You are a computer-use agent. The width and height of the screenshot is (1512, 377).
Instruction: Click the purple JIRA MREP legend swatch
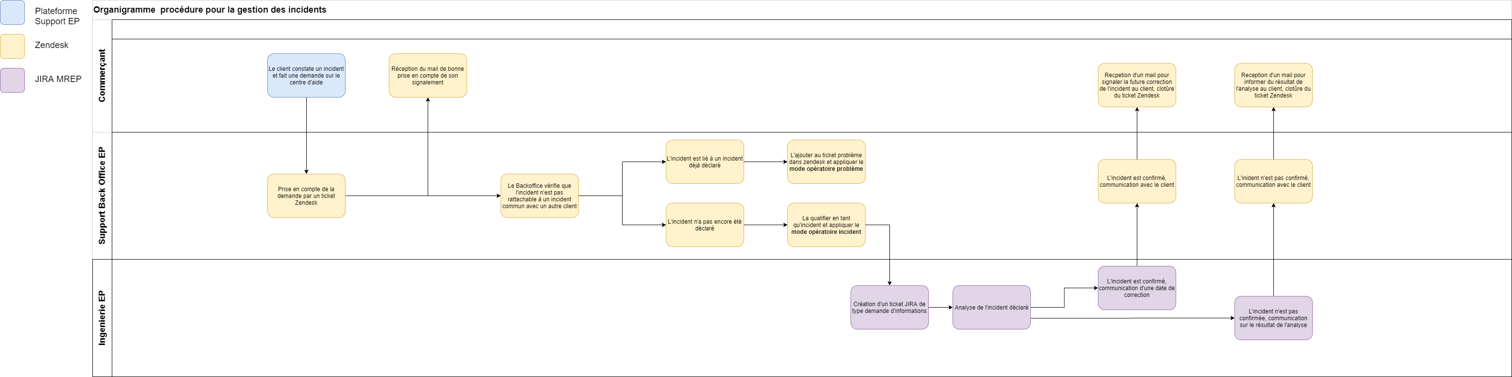(x=12, y=81)
